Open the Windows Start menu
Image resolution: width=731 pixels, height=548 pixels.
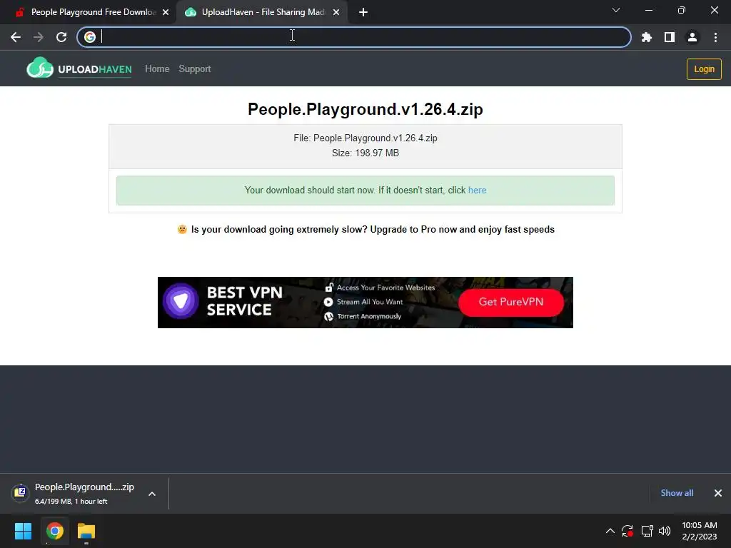pyautogui.click(x=23, y=531)
